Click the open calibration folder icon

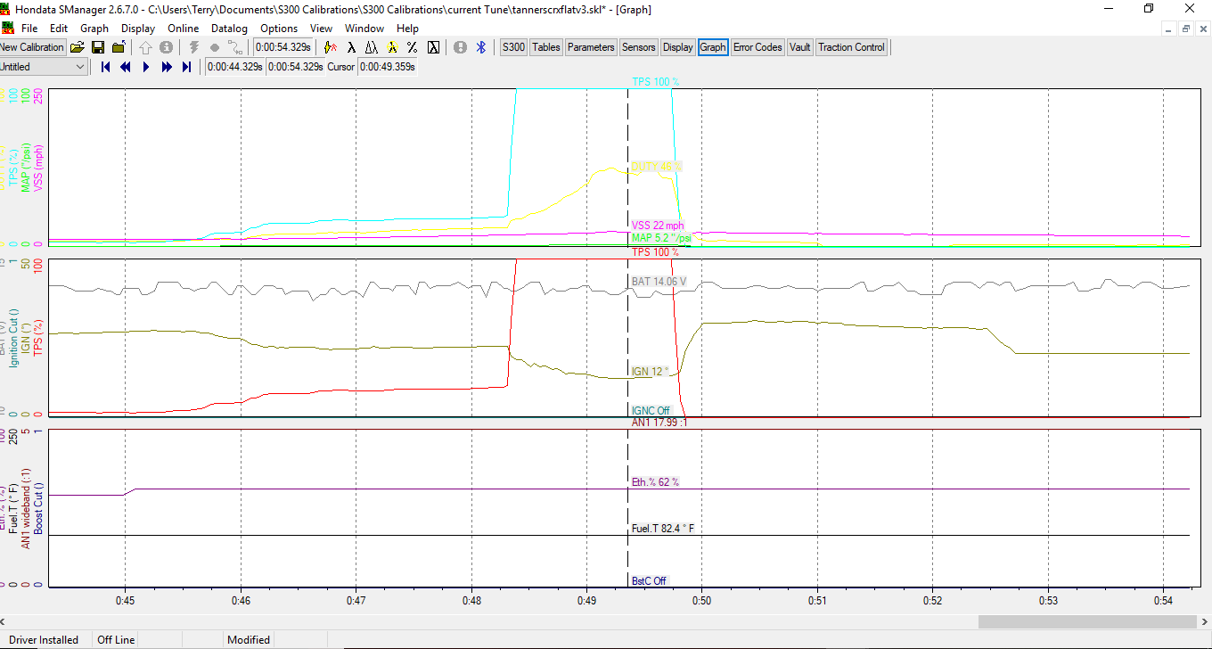(78, 47)
